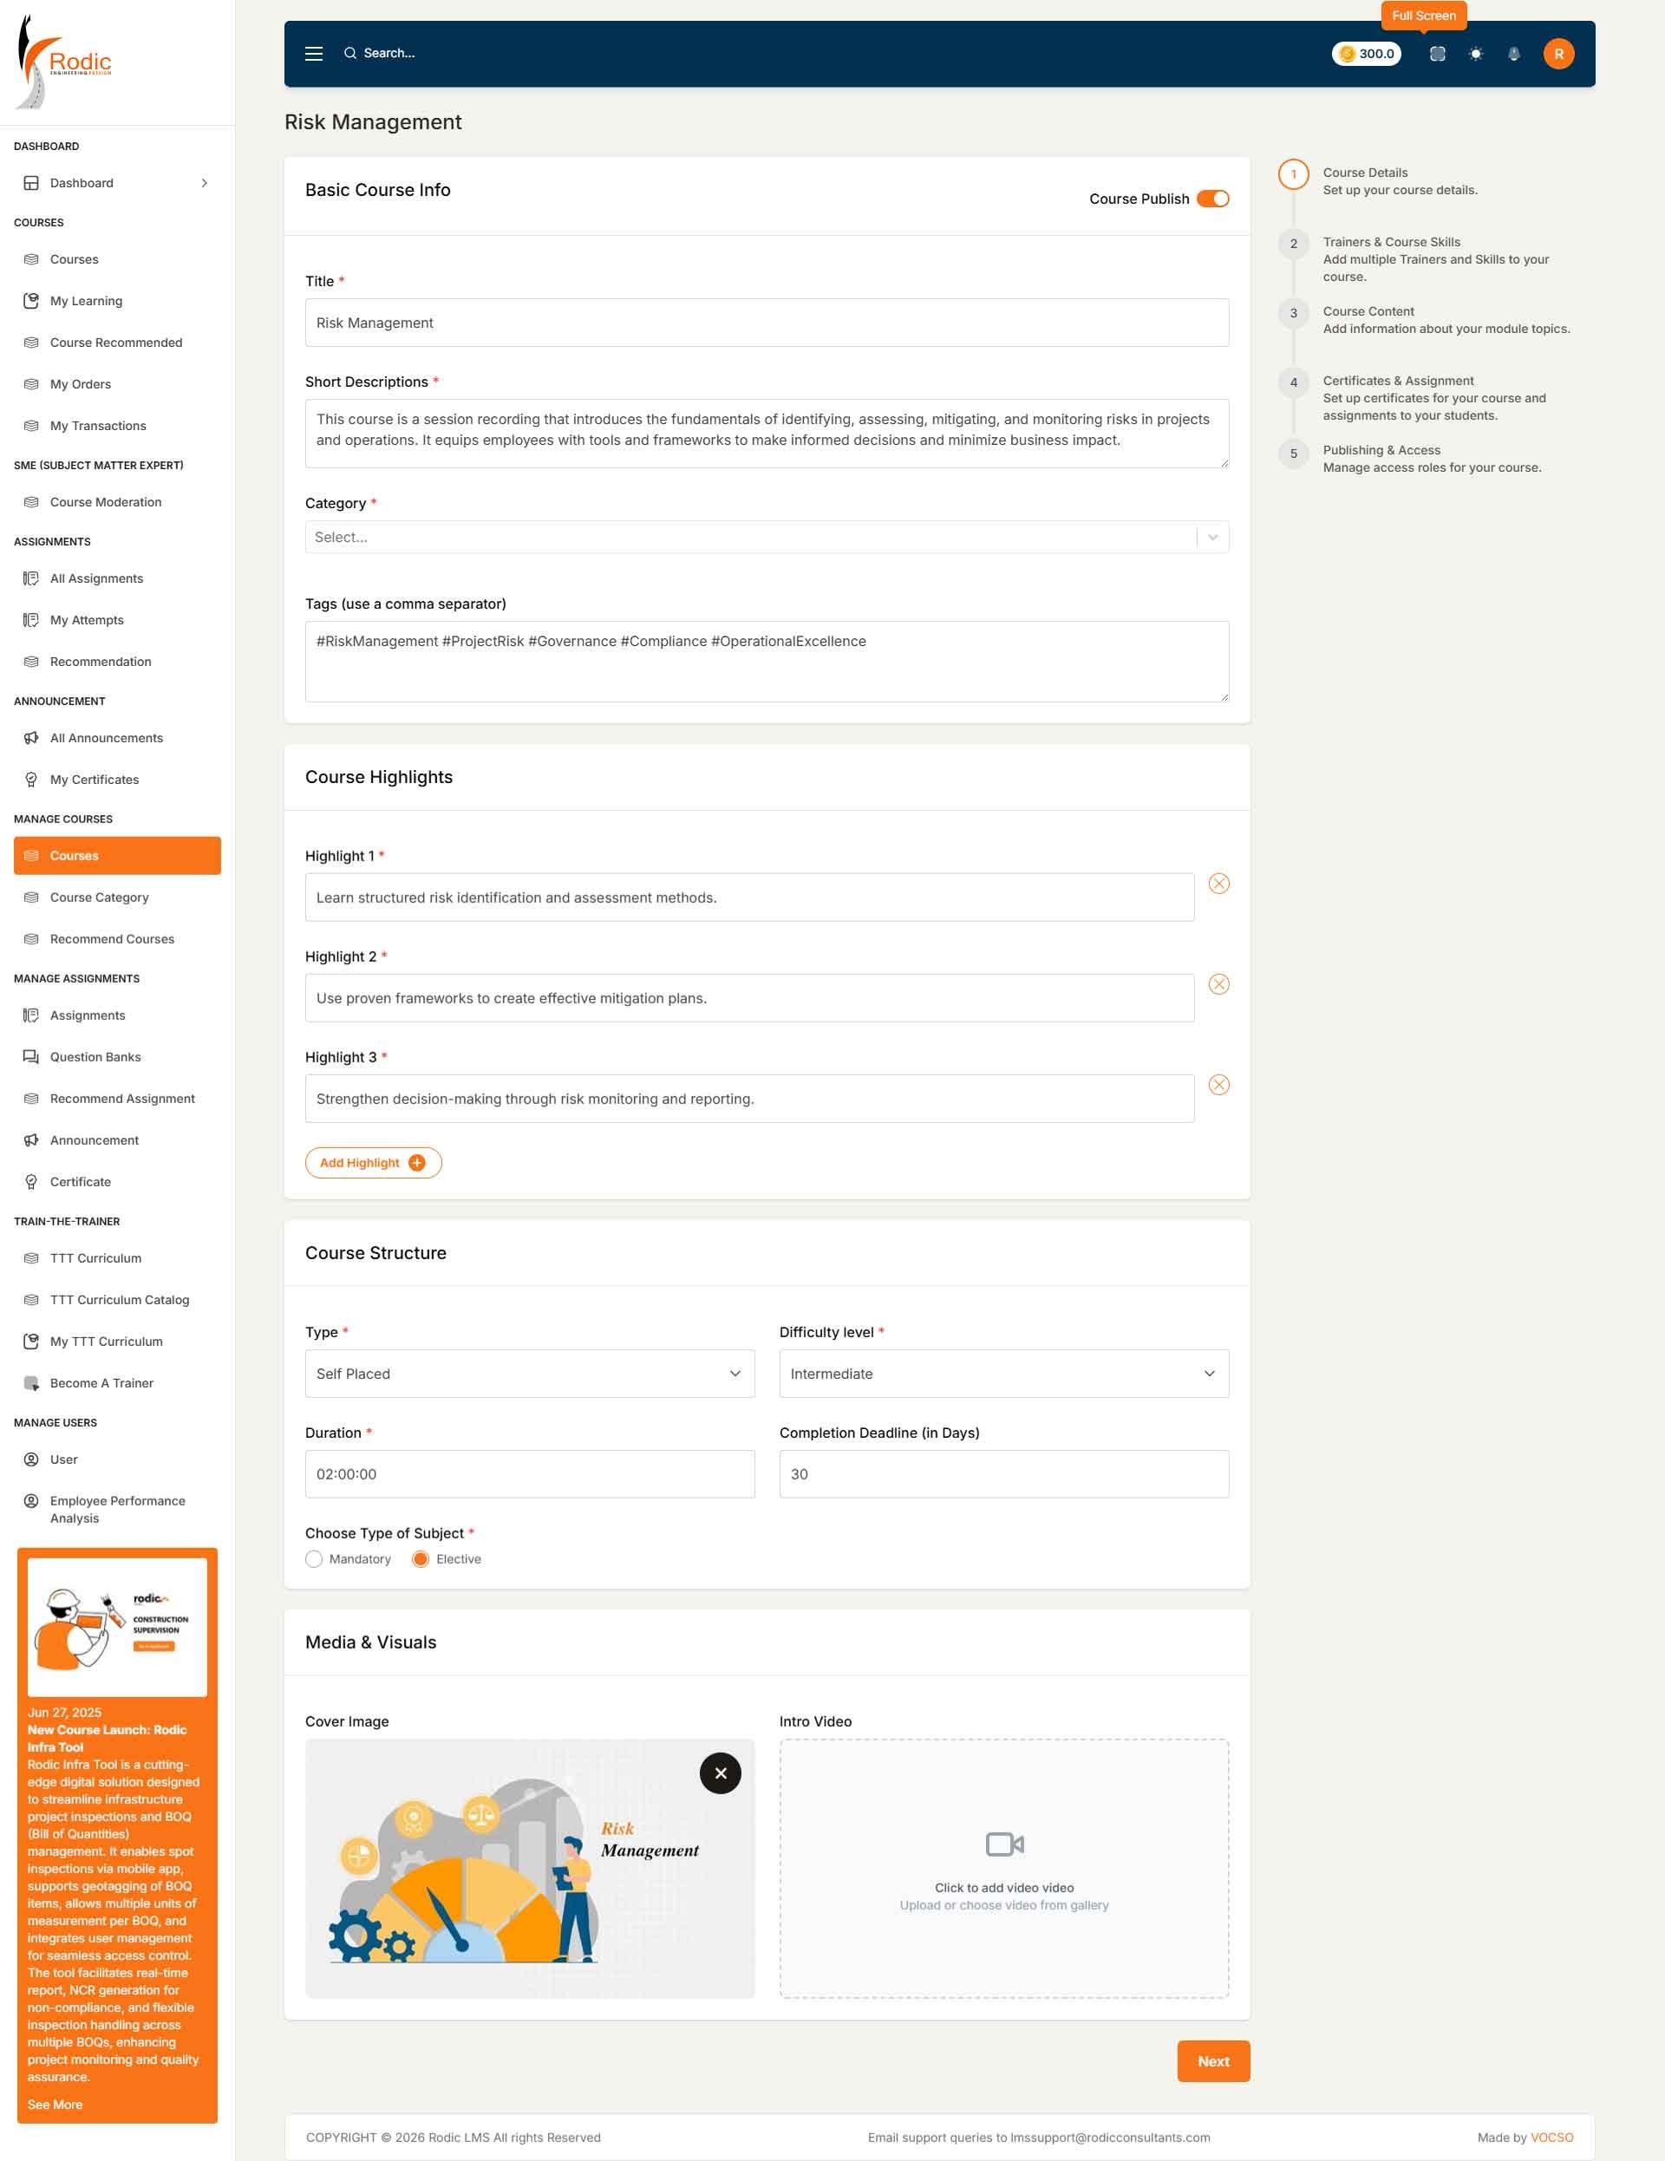This screenshot has width=1665, height=2161.
Task: Toggle the light/dark theme sun icon
Action: 1475,54
